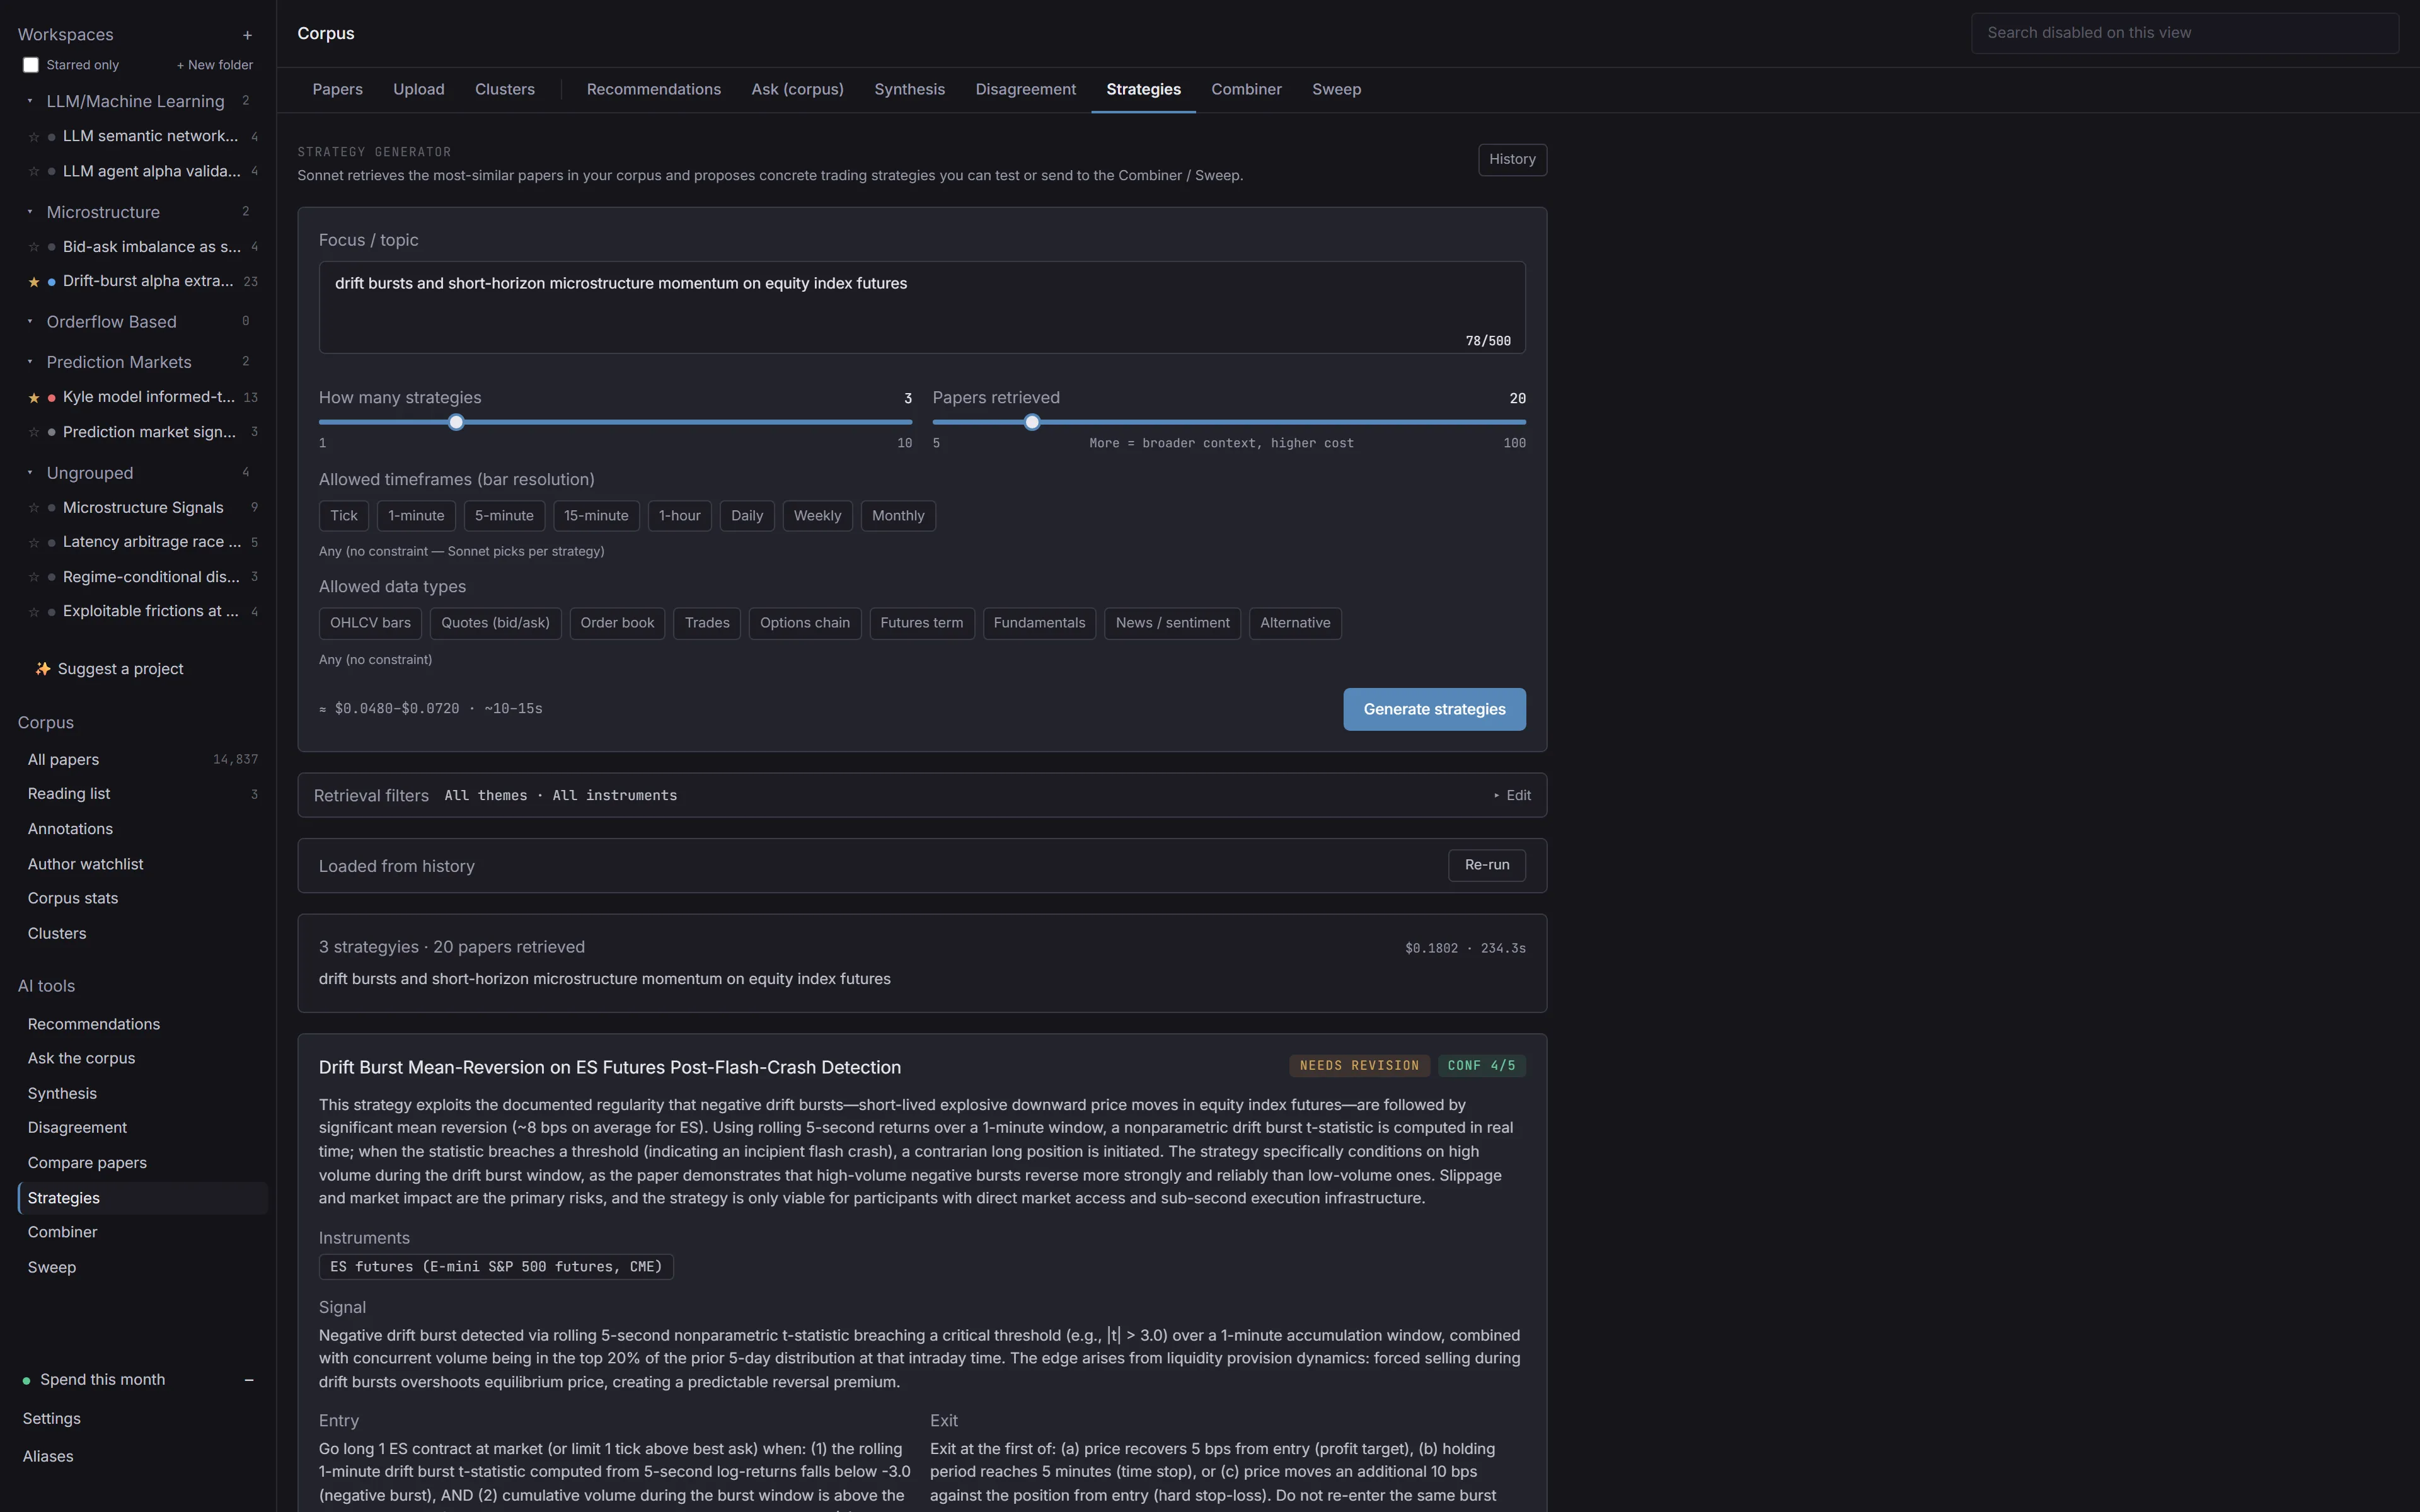Click the Generate strategies button
2420x1512 pixels.
click(1434, 709)
